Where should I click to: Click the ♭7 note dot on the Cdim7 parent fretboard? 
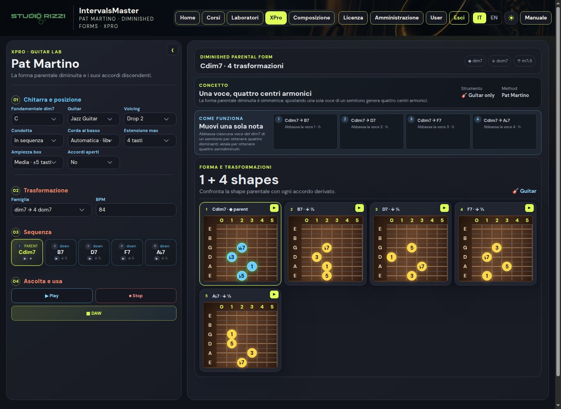[242, 248]
